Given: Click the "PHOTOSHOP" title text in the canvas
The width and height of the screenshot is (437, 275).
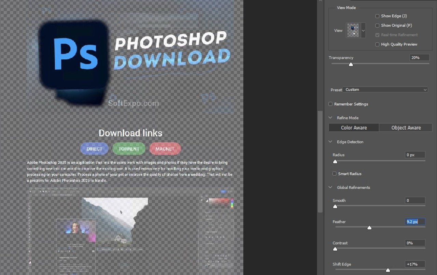Looking at the screenshot, I should tap(170, 41).
